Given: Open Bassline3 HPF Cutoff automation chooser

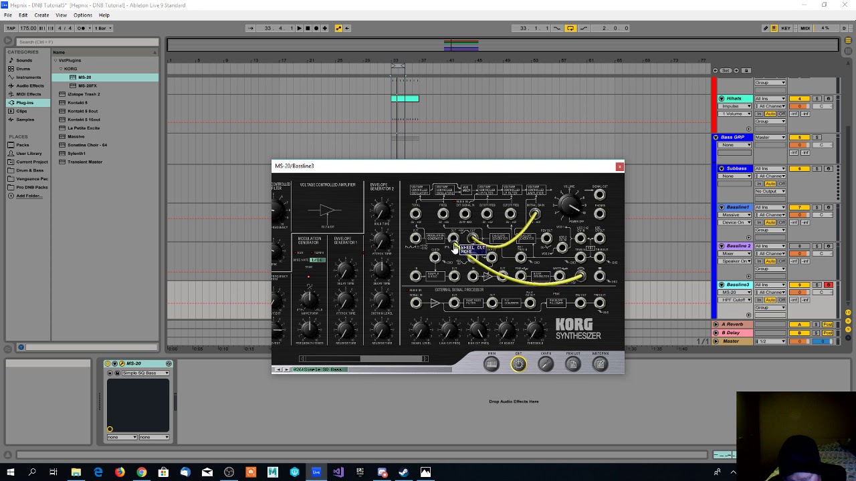Looking at the screenshot, I should tap(736, 300).
